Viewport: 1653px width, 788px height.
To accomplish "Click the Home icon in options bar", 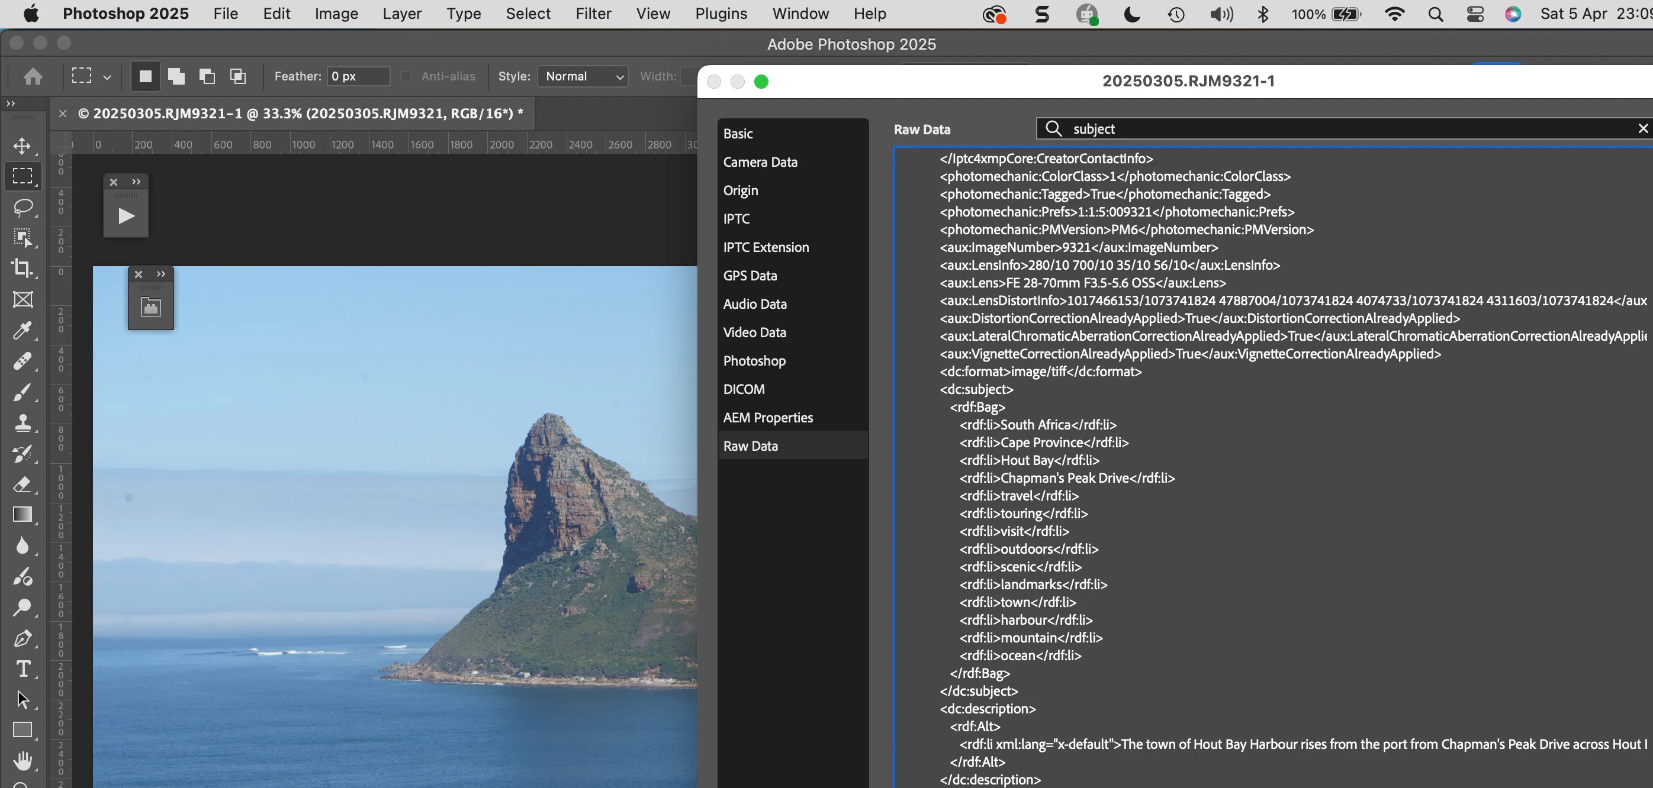I will click(x=33, y=76).
